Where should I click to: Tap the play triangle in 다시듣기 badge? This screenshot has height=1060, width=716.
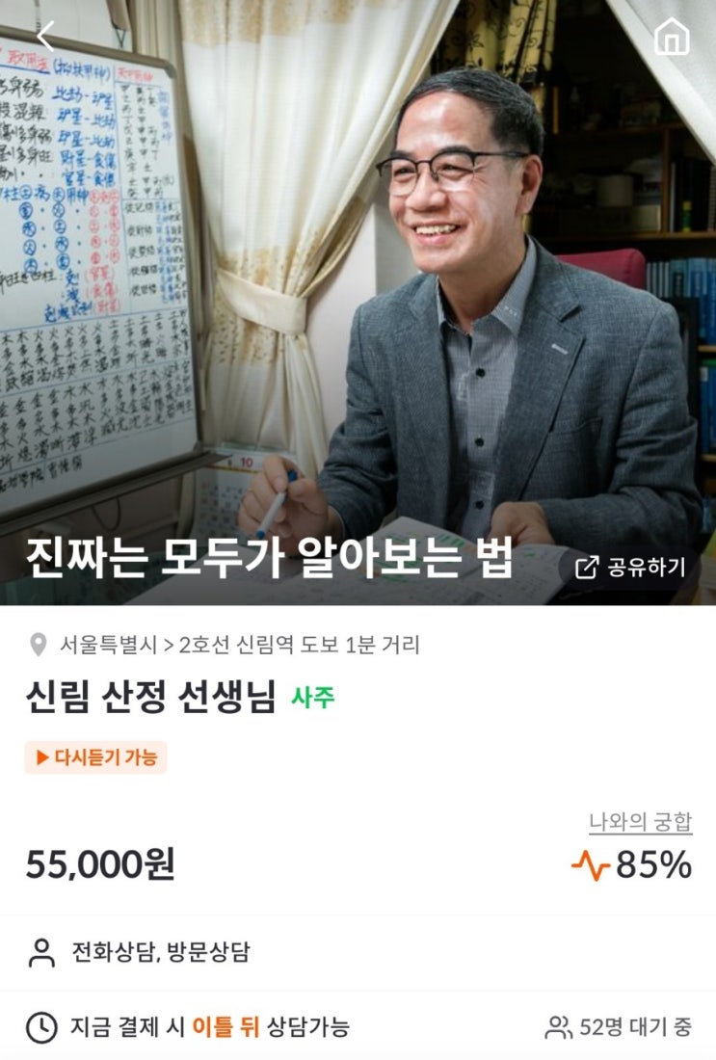click(42, 757)
